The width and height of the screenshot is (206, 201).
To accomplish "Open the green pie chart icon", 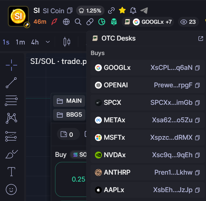I will tap(102, 22).
